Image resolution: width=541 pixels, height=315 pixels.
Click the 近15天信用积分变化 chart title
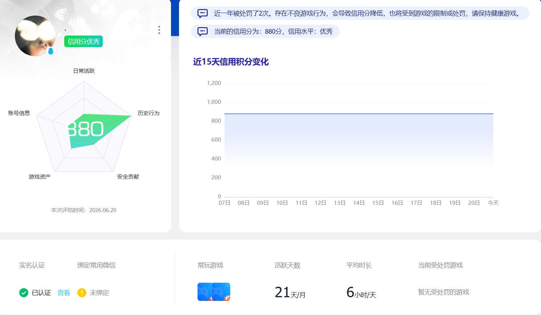coord(231,62)
